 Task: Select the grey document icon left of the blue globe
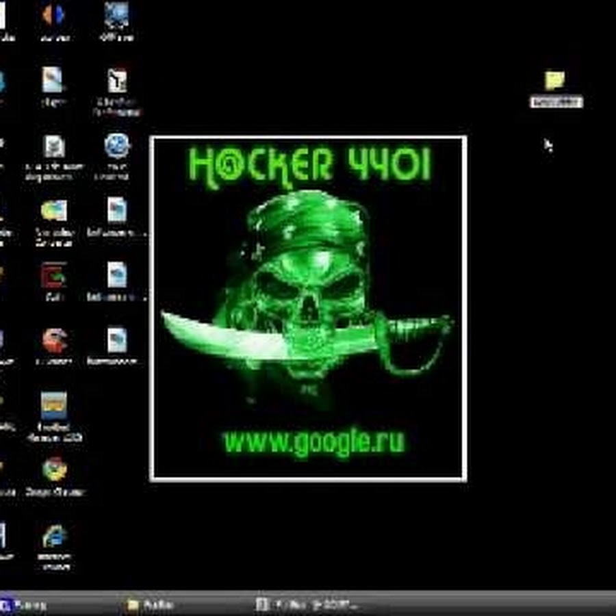(54, 146)
